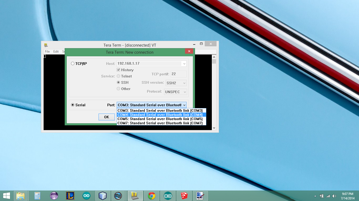This screenshot has width=359, height=201.
Task: Open Eclipse from the taskbar
Action: click(x=54, y=196)
